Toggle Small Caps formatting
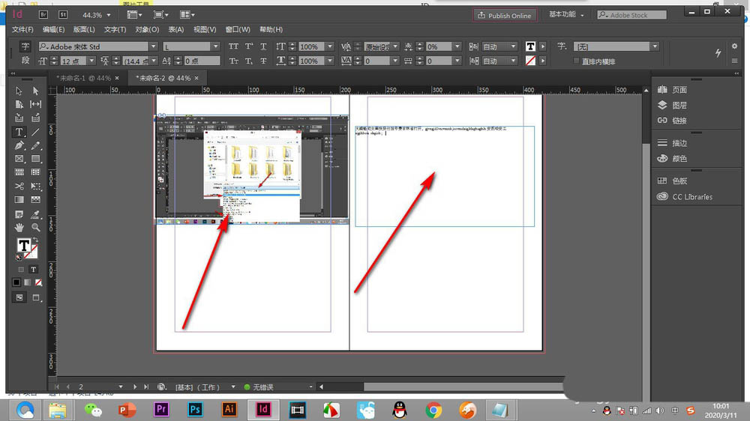This screenshot has height=421, width=750. (233, 61)
